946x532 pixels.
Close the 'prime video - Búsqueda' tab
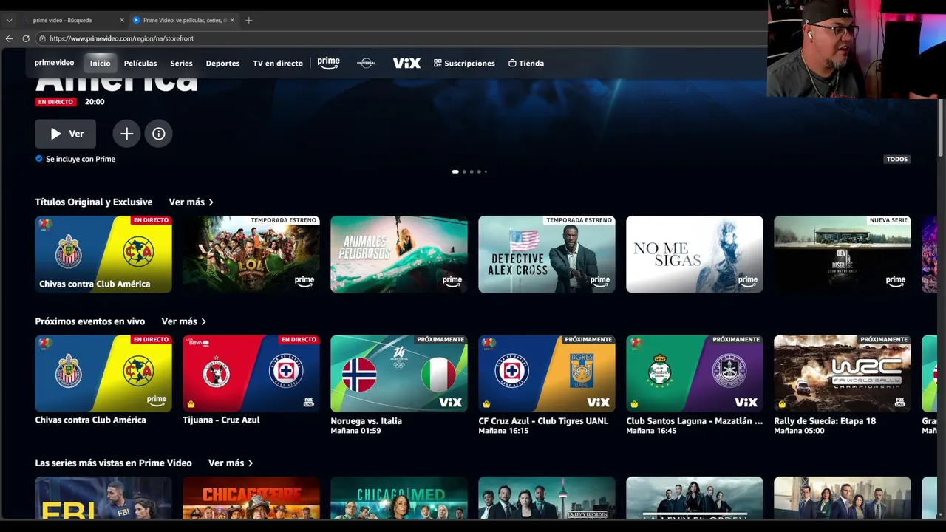coord(122,20)
